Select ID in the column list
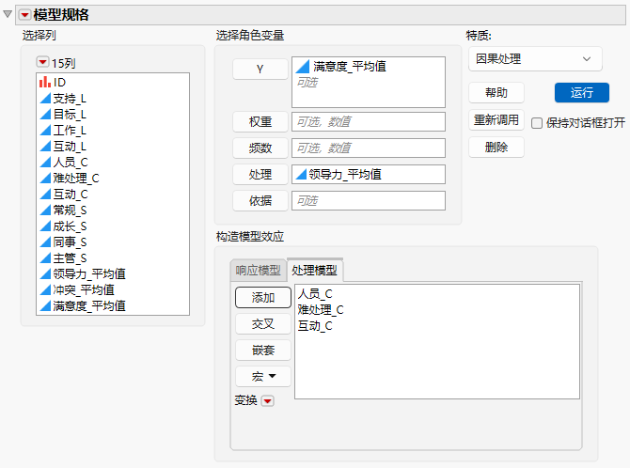Screen dimensions: 630x468 (59, 83)
